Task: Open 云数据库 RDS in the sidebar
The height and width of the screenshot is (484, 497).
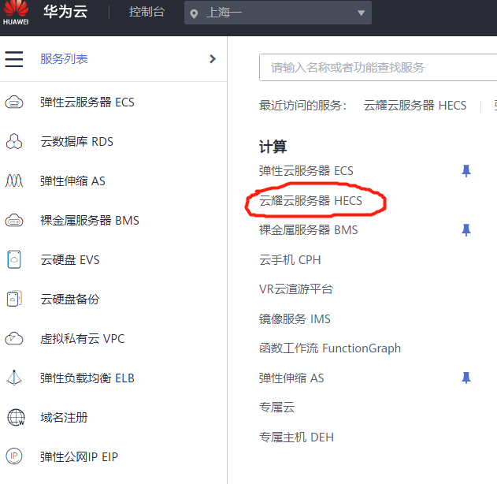Action: point(76,141)
